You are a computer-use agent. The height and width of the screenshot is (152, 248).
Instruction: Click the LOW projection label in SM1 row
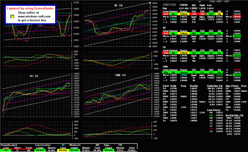click(183, 107)
